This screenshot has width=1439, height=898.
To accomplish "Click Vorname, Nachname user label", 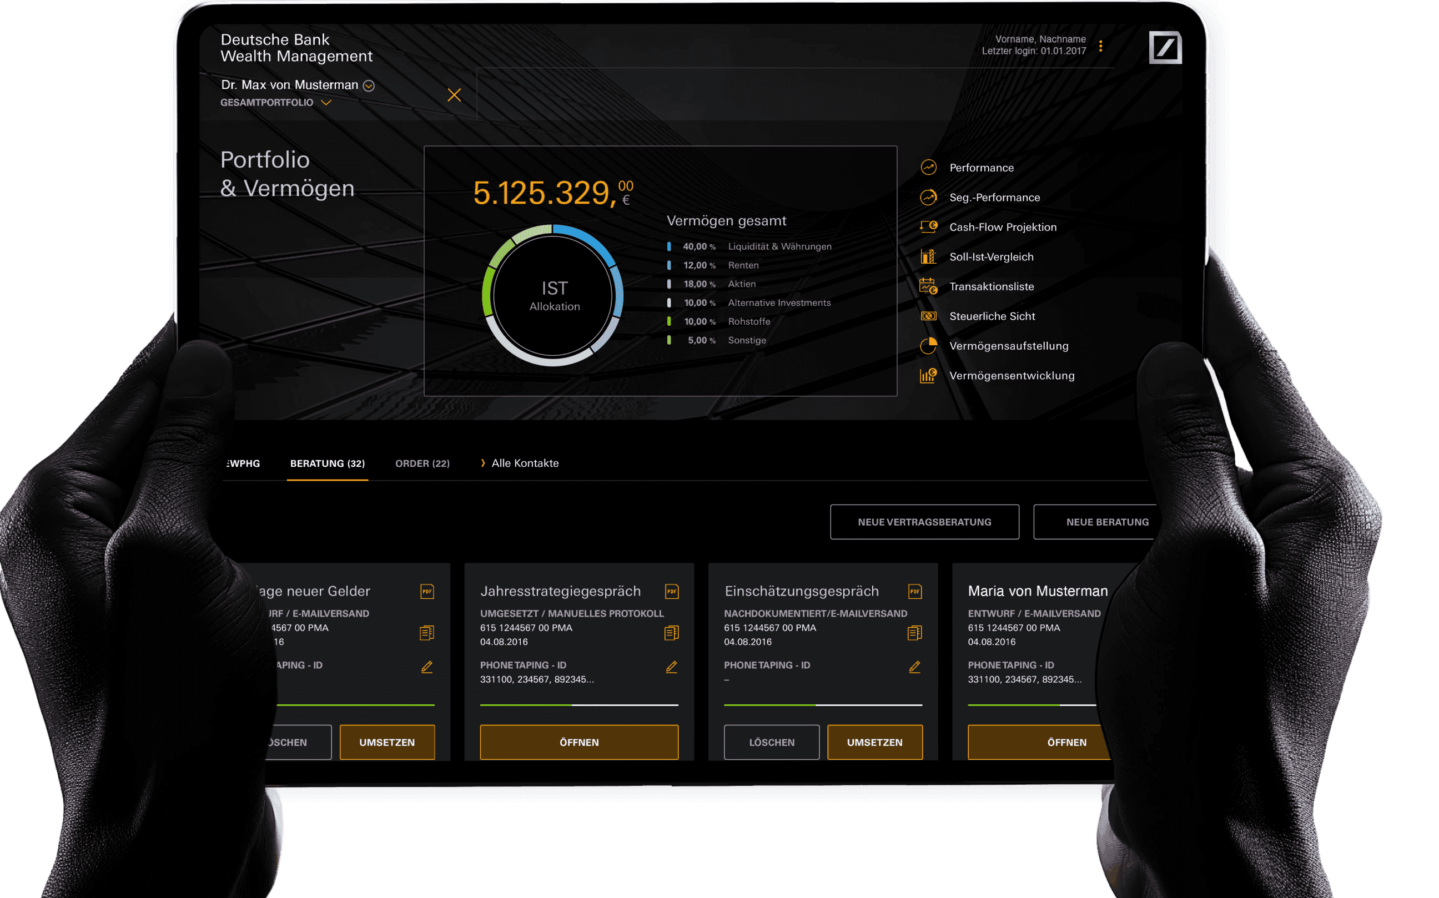I will pos(1040,39).
